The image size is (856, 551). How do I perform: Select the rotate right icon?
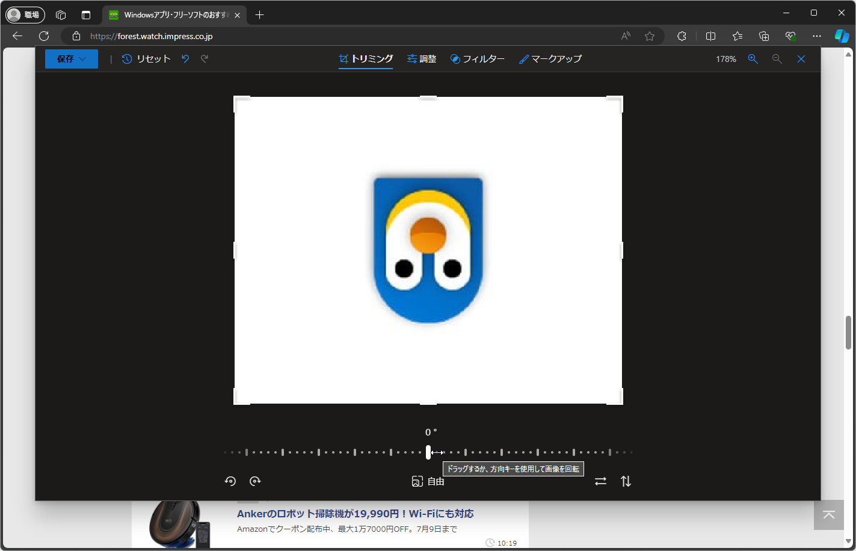(255, 481)
